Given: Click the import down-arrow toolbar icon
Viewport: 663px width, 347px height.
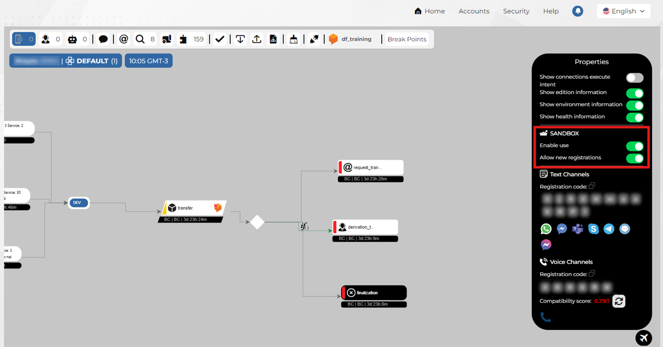Looking at the screenshot, I should pos(240,39).
